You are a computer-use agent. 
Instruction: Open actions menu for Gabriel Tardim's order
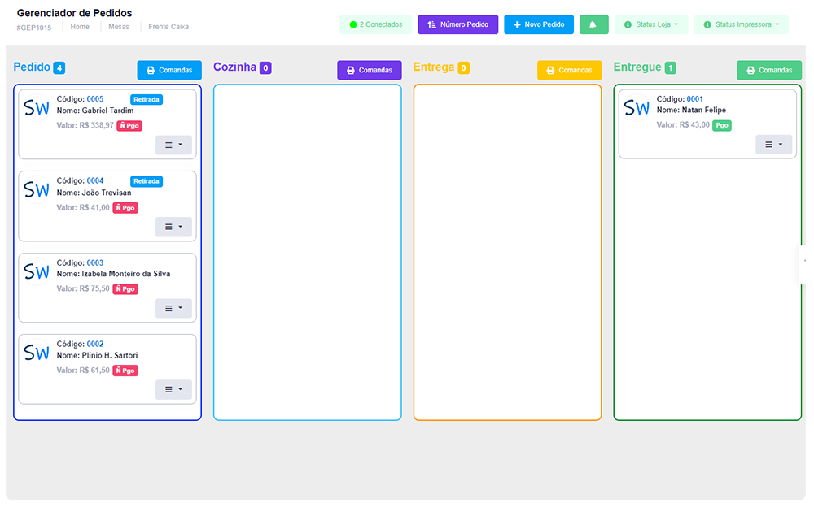pyautogui.click(x=173, y=145)
